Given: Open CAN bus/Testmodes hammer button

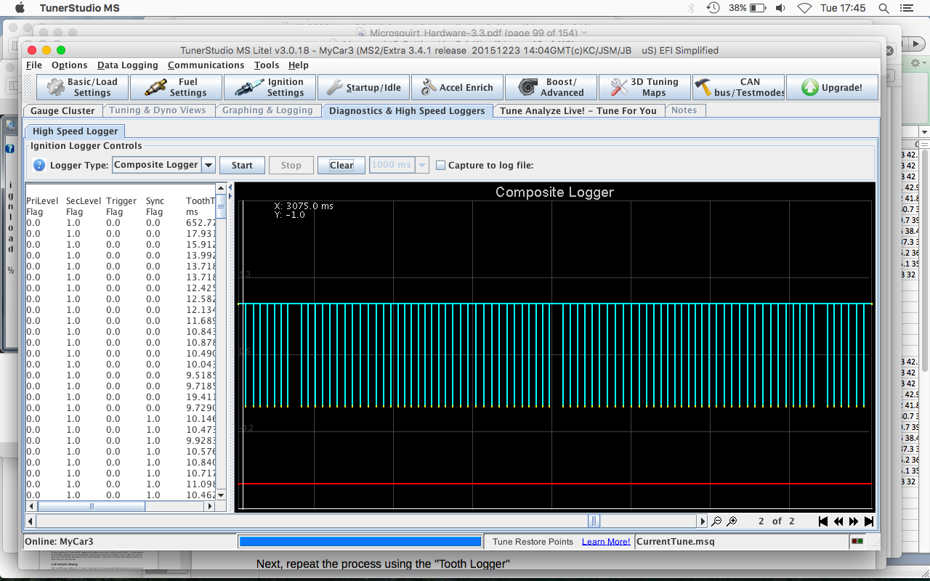Looking at the screenshot, I should [738, 87].
